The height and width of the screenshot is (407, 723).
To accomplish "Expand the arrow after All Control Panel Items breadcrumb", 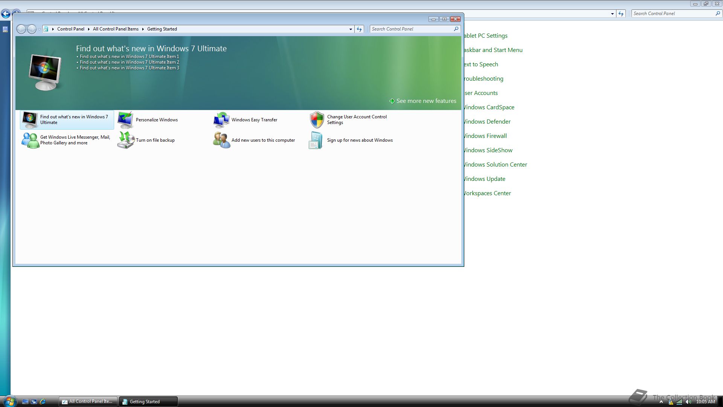I will [x=143, y=29].
